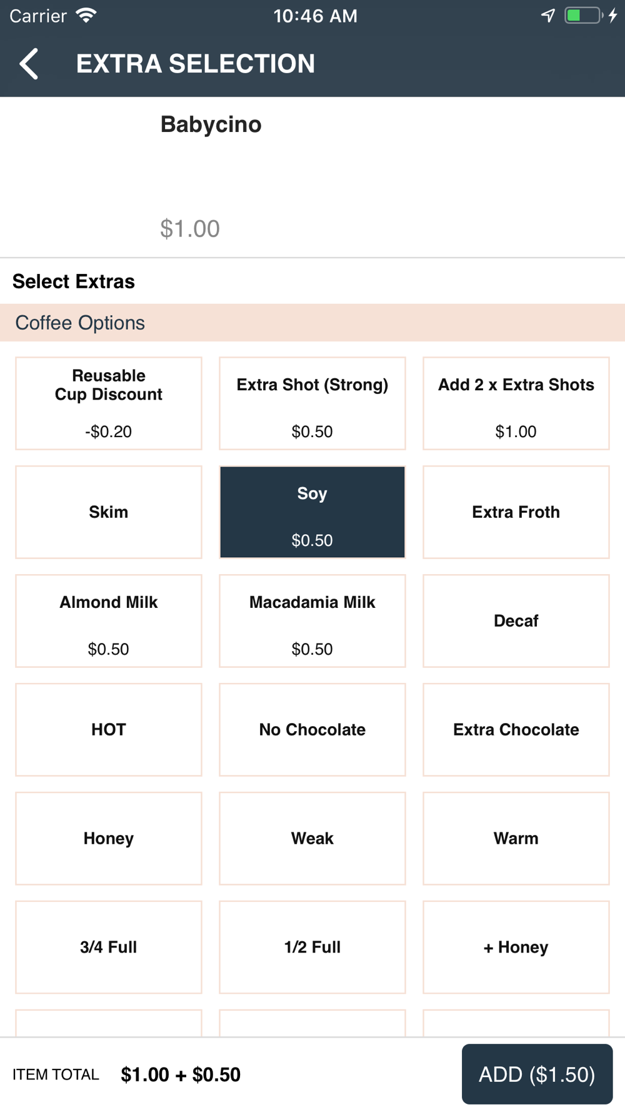
Task: Select Extra Froth option
Action: [516, 512]
